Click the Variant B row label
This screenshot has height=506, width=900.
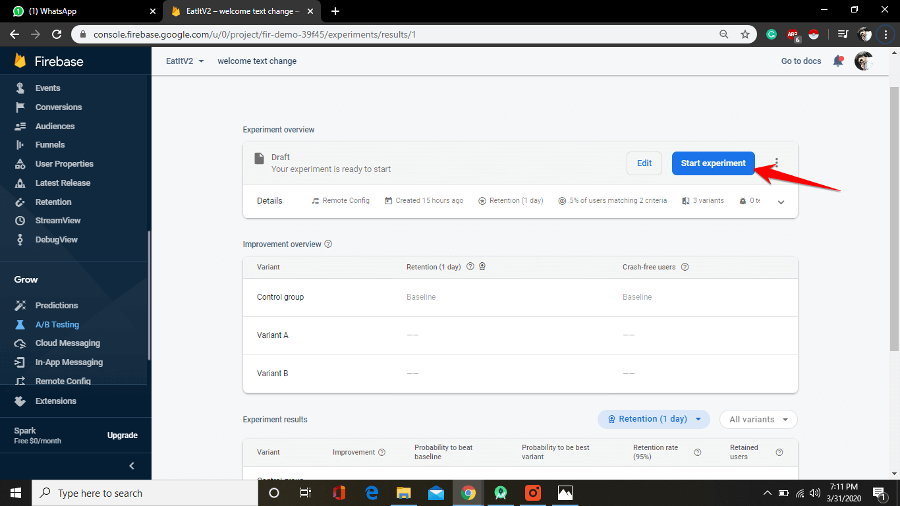[273, 373]
